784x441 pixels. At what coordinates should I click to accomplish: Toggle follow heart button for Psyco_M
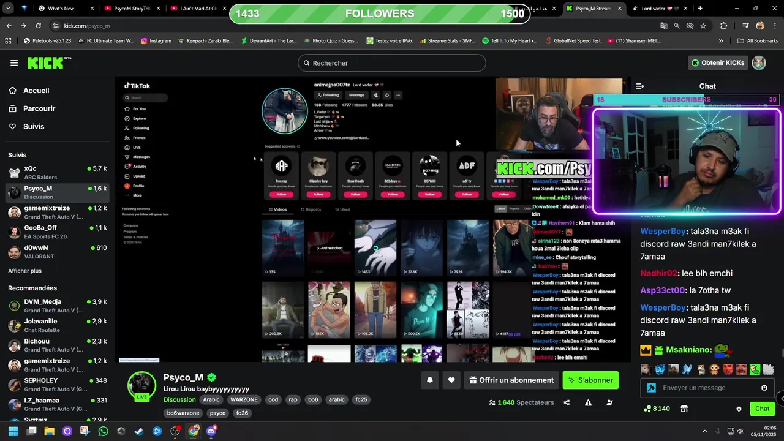pos(451,380)
